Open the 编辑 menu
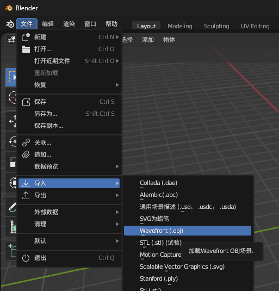This screenshot has height=291, width=279. pos(48,24)
